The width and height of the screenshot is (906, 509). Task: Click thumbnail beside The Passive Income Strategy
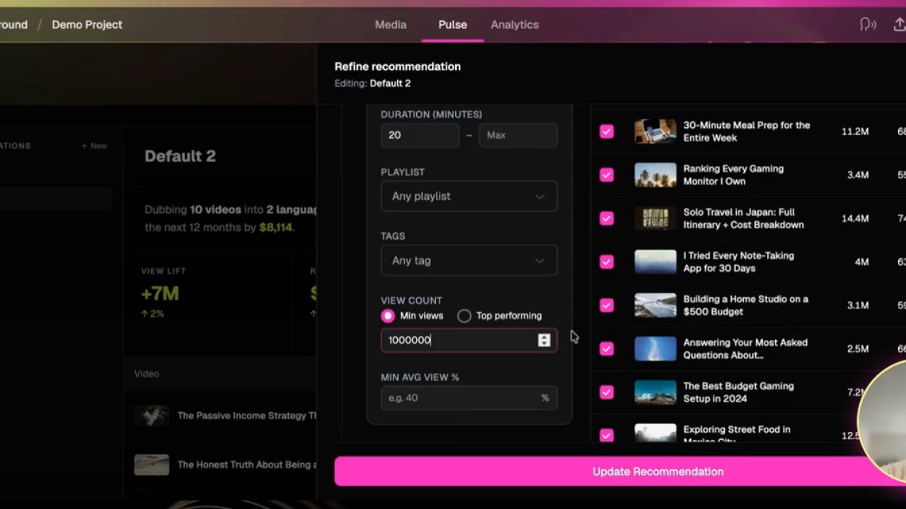pyautogui.click(x=151, y=416)
